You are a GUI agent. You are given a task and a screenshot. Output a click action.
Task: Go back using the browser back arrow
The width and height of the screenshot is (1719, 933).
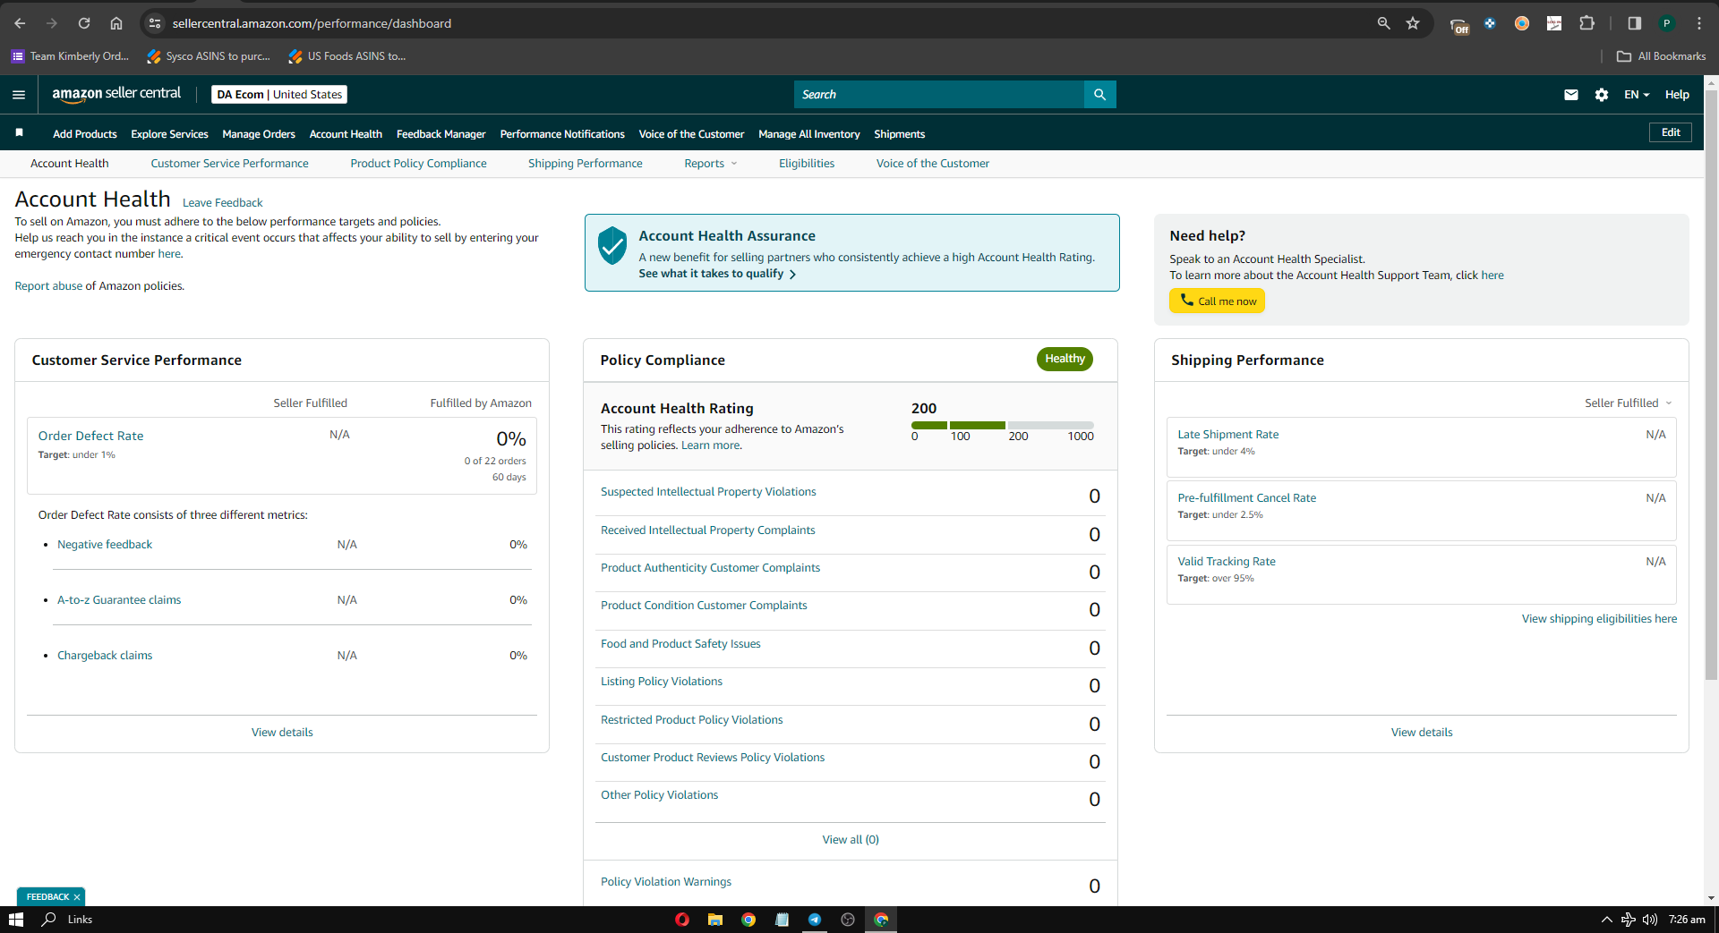point(20,23)
